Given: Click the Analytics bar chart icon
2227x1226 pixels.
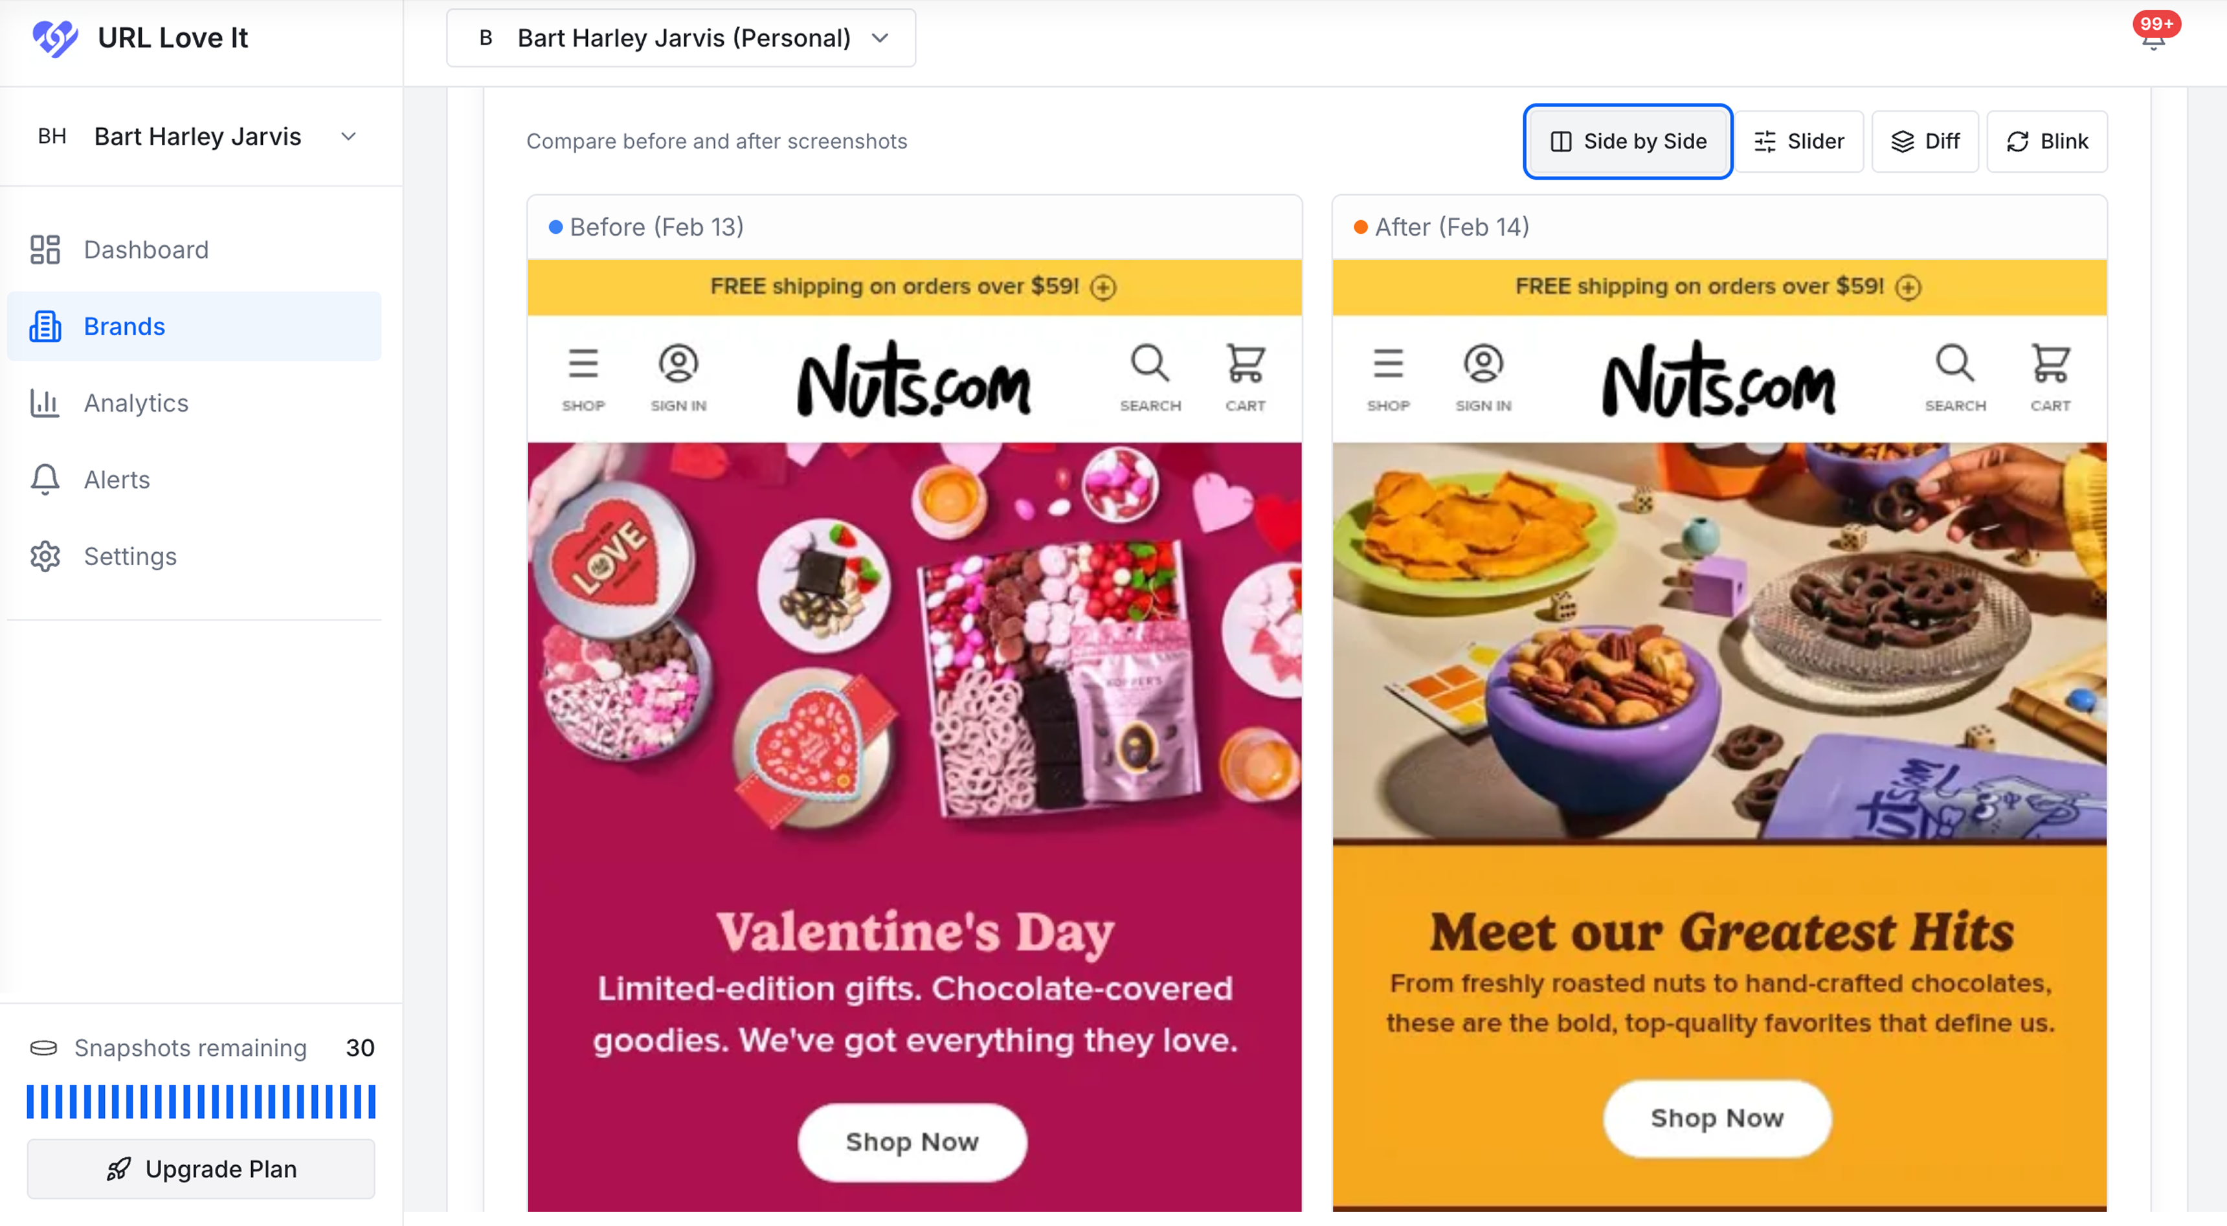Looking at the screenshot, I should click(x=45, y=403).
